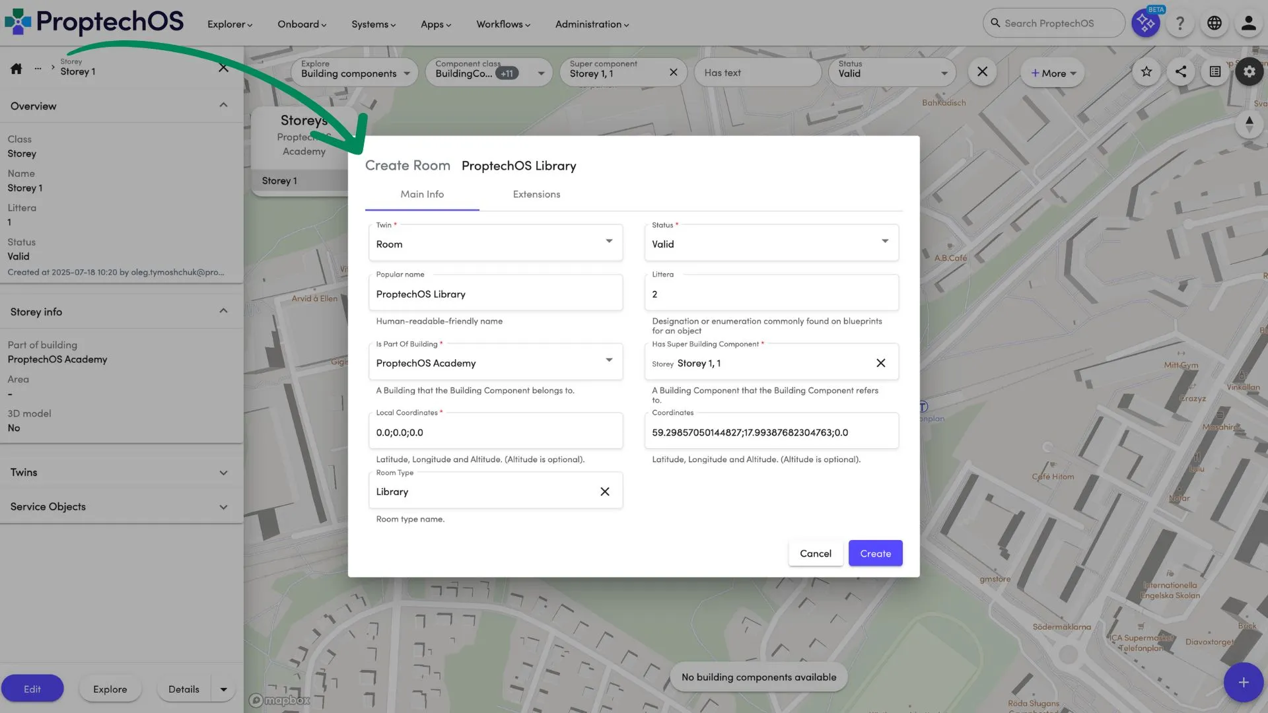Open the language globe icon
This screenshot has height=713, width=1268.
[x=1214, y=23]
